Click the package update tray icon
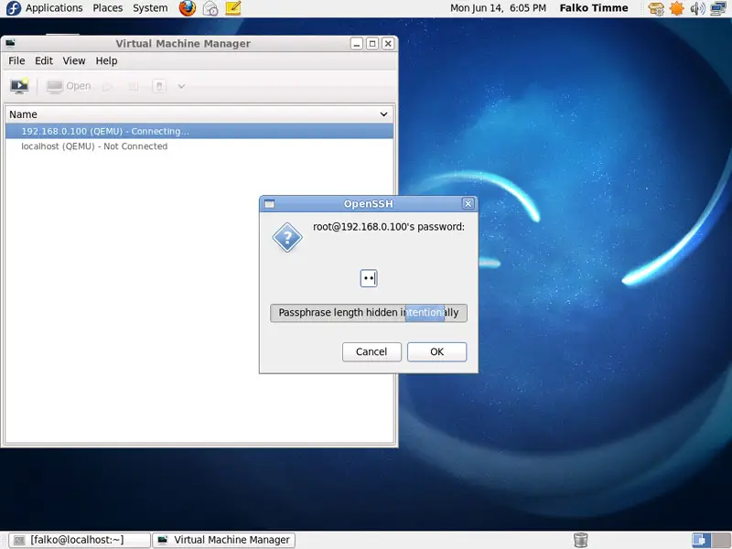Image resolution: width=732 pixels, height=549 pixels. [x=656, y=8]
